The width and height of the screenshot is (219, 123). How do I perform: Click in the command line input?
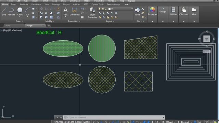click(x=114, y=118)
